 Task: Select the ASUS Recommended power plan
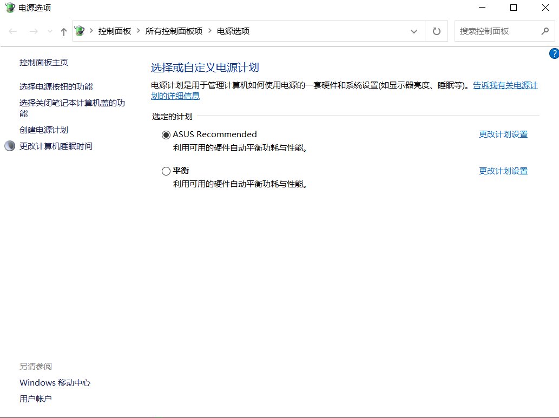[166, 134]
